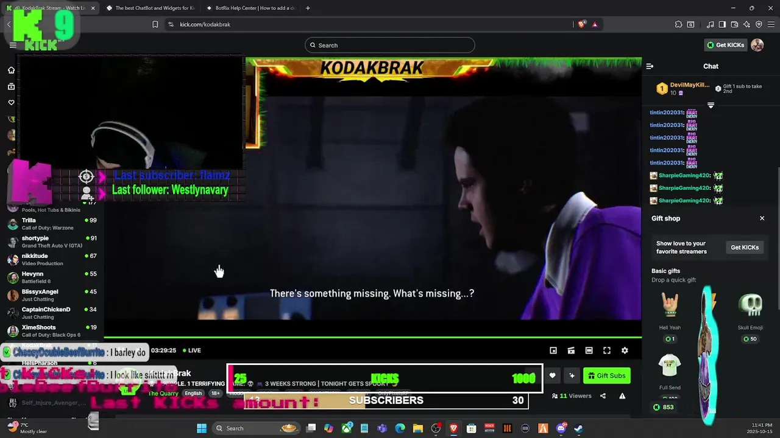Open Microsoft Edge from taskbar

400,428
